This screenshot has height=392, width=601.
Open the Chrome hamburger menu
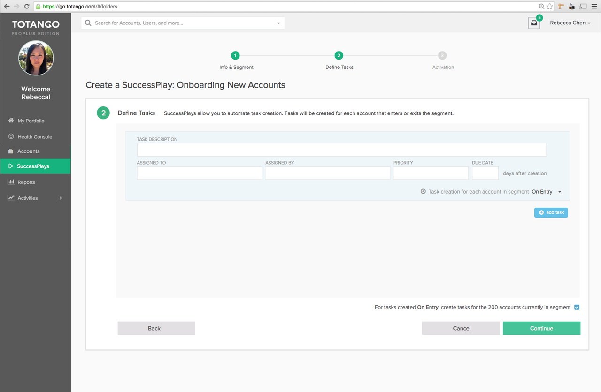[x=594, y=7]
